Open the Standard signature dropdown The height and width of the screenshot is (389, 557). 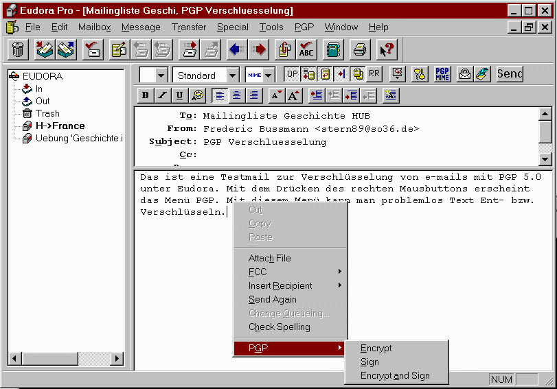tap(233, 75)
